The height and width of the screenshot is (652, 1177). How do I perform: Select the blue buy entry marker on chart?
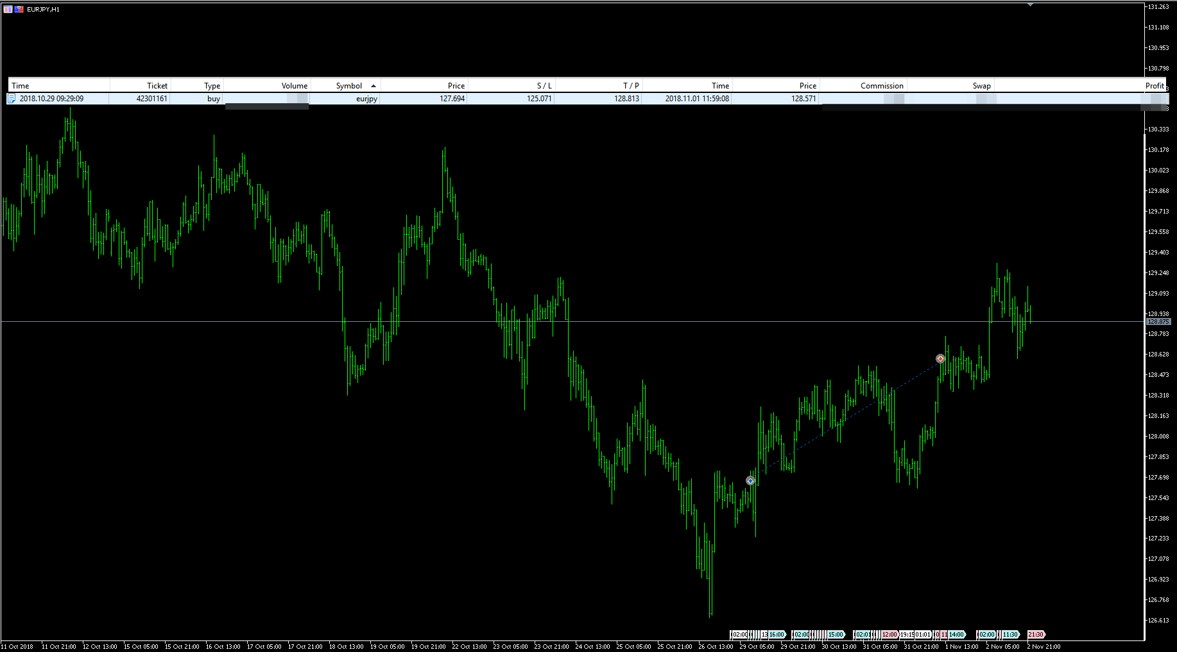[x=750, y=481]
